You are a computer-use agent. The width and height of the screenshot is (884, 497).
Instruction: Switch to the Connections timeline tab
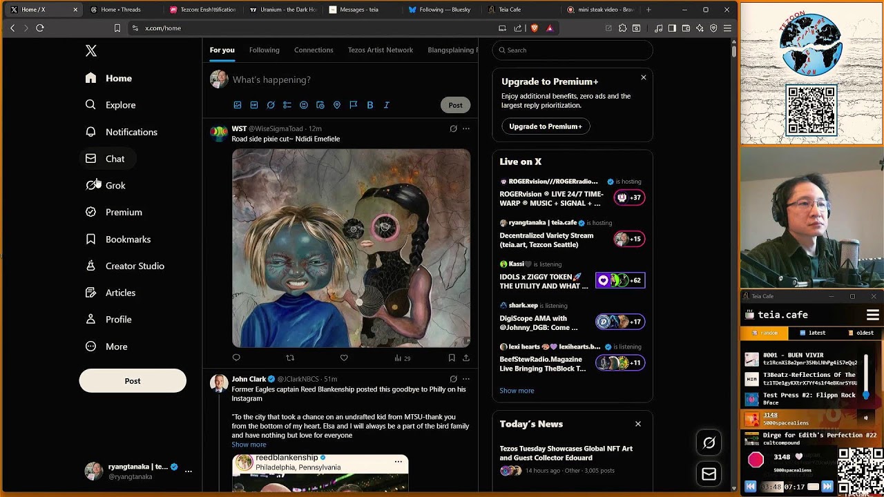(314, 50)
